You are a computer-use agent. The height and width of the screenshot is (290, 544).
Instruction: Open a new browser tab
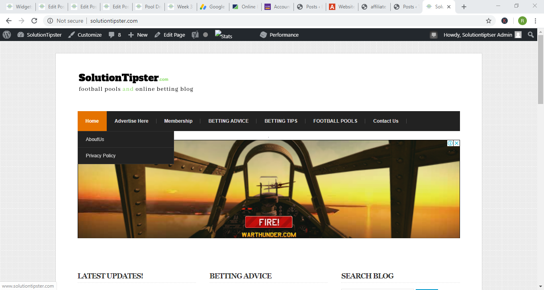[464, 7]
